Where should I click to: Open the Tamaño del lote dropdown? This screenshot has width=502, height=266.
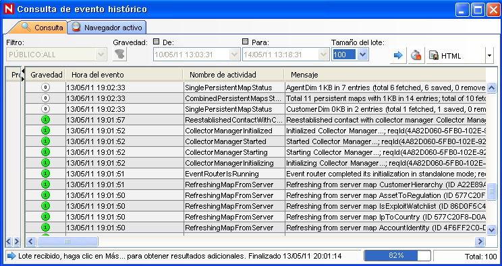(x=362, y=55)
